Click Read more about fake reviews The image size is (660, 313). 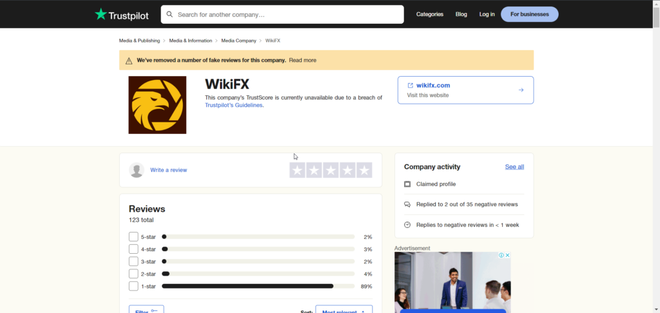[x=303, y=60]
